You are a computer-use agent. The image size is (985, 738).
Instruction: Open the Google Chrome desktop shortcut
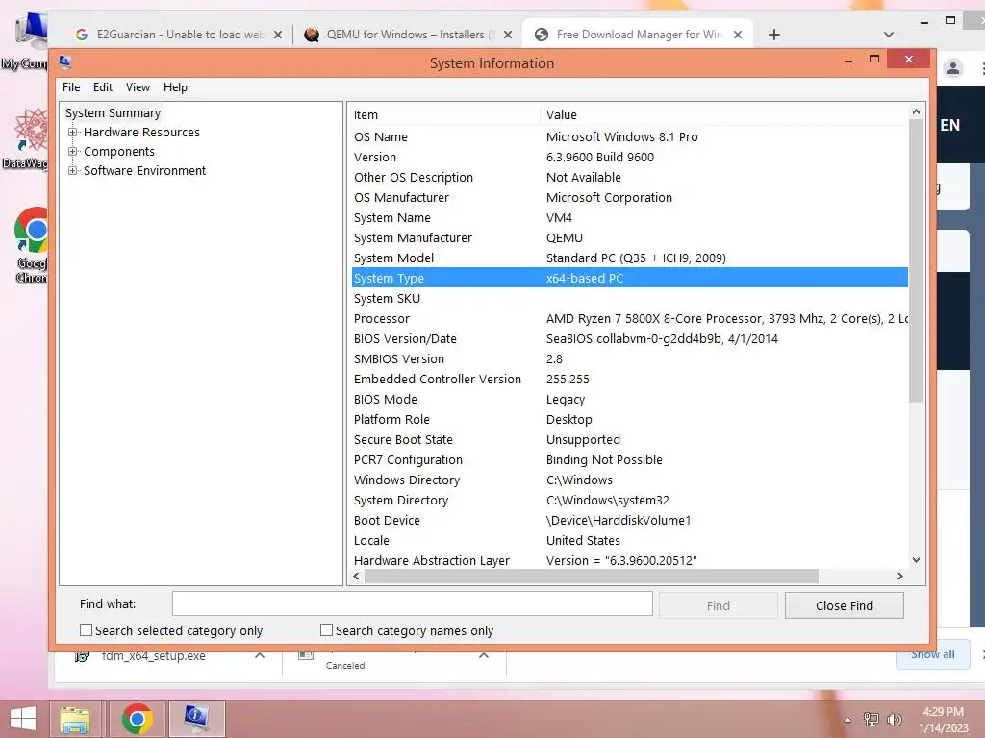(x=32, y=245)
